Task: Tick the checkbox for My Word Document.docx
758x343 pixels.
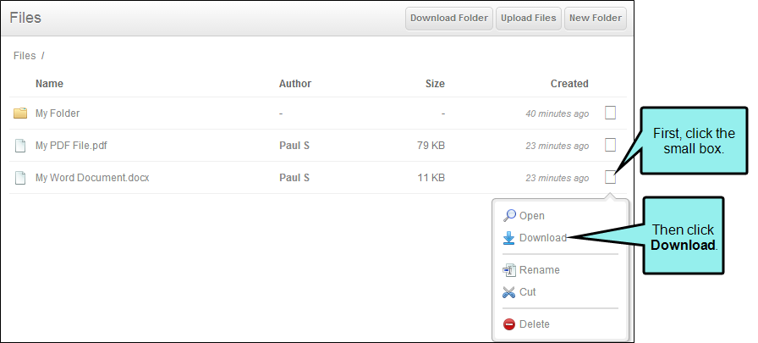Action: pyautogui.click(x=611, y=177)
